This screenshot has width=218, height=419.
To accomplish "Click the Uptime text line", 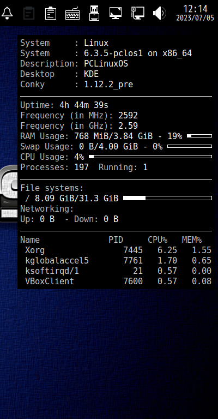I will point(64,105).
